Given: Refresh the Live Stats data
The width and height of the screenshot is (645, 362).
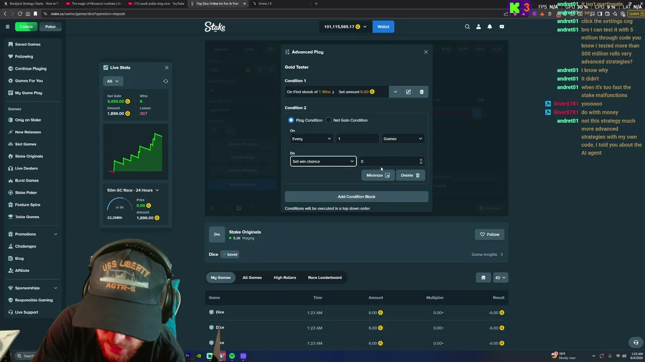Looking at the screenshot, I should [165, 81].
